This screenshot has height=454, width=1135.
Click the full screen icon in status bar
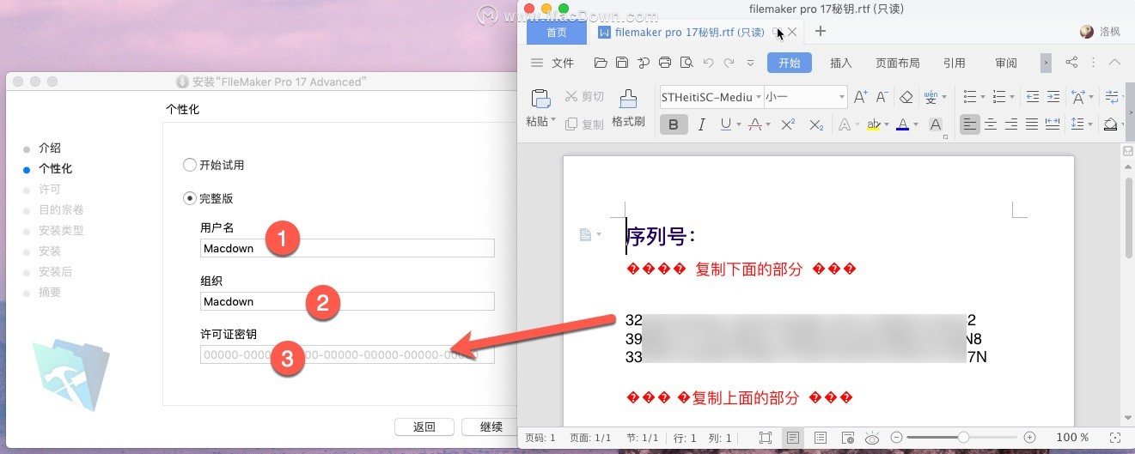click(x=766, y=438)
